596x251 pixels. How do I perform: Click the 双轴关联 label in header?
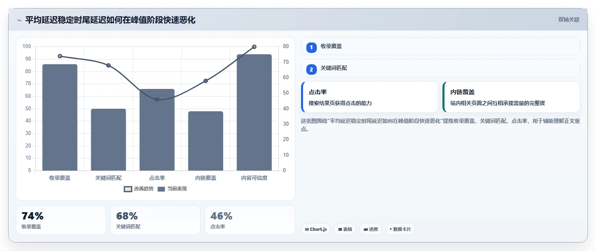569,20
